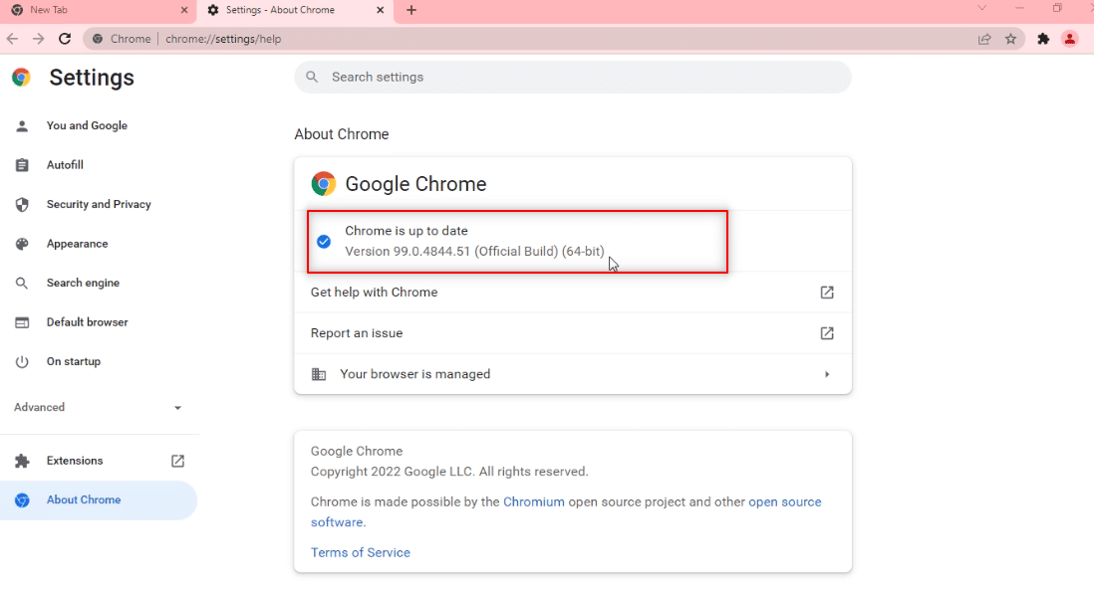Select the Settings - About Chrome tab

point(296,10)
